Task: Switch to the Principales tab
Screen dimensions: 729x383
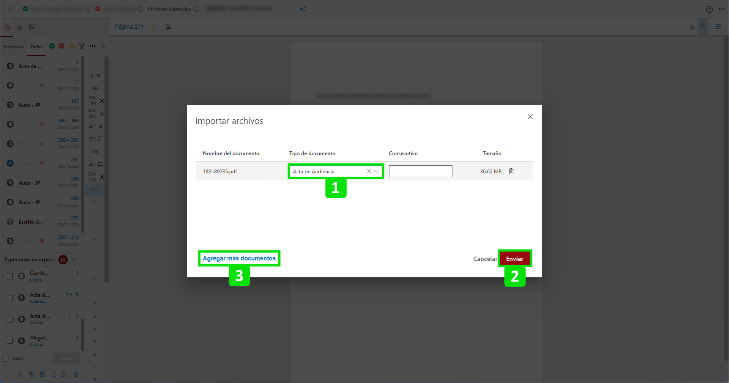Action: tap(14, 47)
